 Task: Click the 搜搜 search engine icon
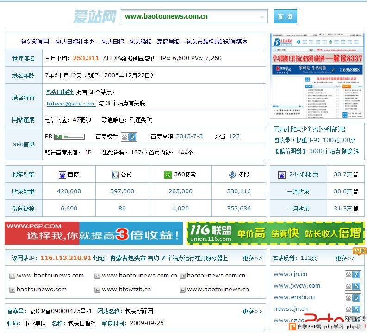(232, 175)
